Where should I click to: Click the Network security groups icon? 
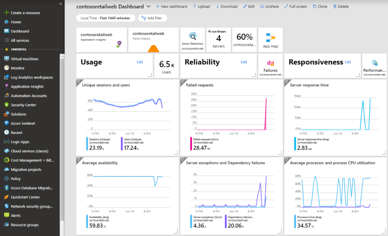[6, 206]
